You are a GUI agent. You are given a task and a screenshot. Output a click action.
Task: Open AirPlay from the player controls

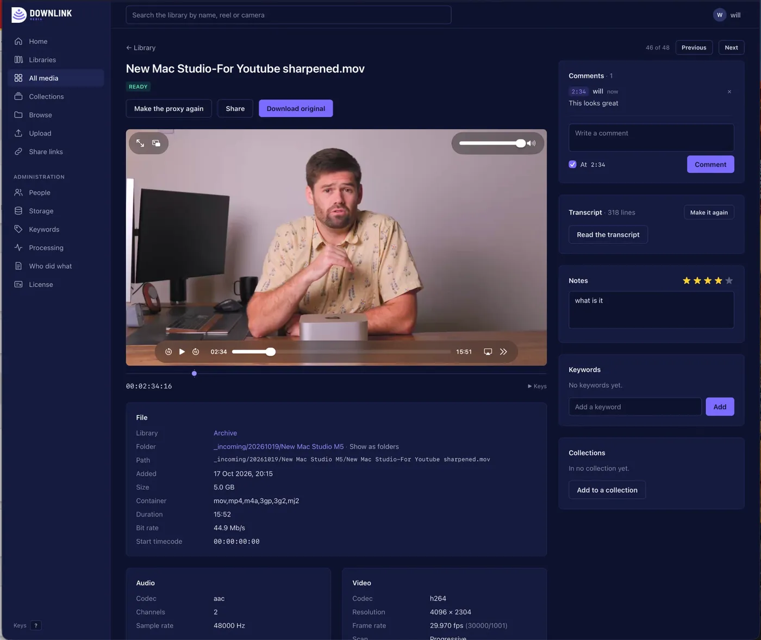[488, 352]
